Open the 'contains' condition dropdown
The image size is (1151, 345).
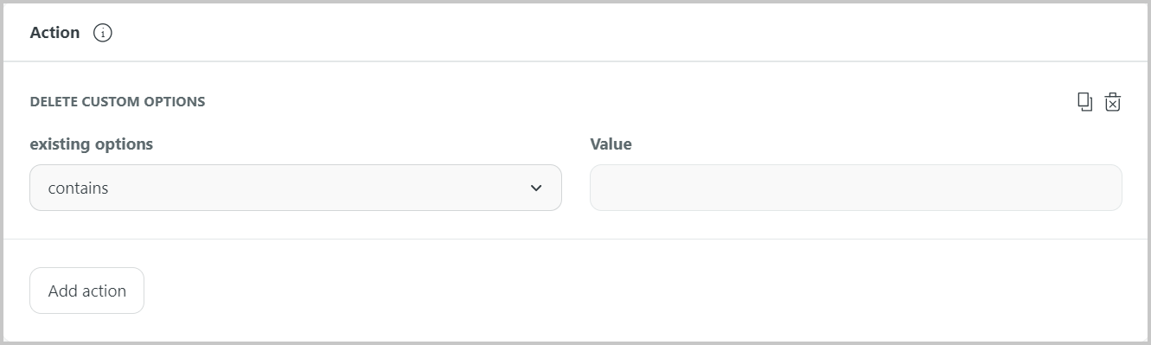296,188
